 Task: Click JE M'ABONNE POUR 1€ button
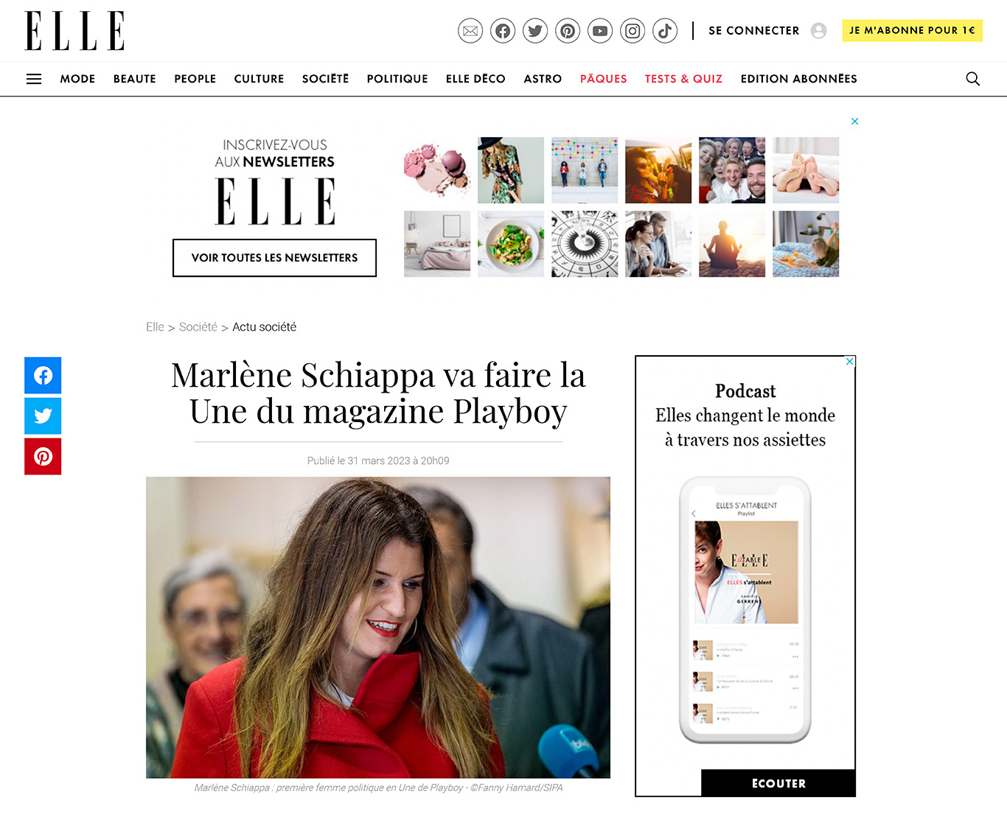912,30
